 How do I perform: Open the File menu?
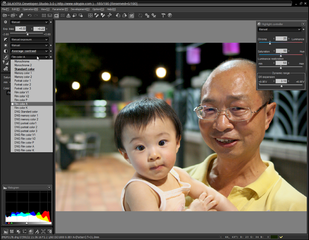[5, 9]
